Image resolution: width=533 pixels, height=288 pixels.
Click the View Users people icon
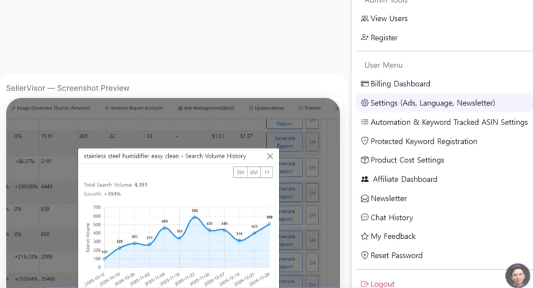pyautogui.click(x=364, y=19)
